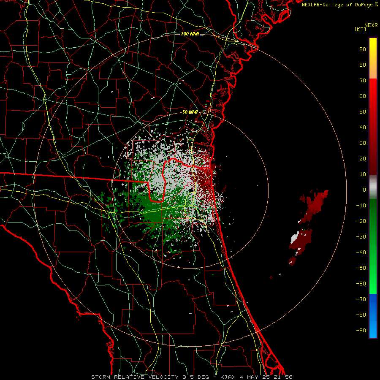Click the 100 NMI range ring label

pyautogui.click(x=190, y=34)
